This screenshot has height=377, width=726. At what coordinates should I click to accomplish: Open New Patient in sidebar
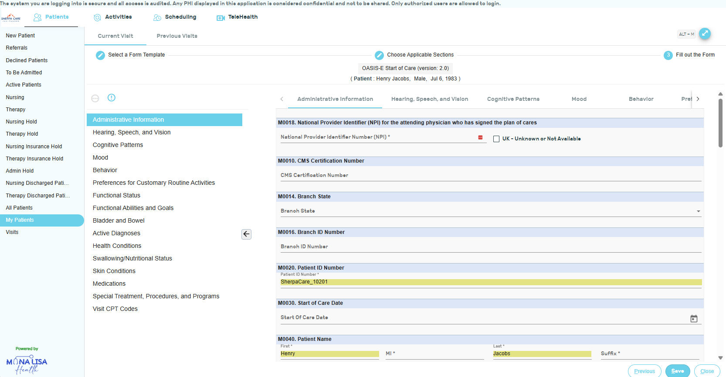coord(20,36)
